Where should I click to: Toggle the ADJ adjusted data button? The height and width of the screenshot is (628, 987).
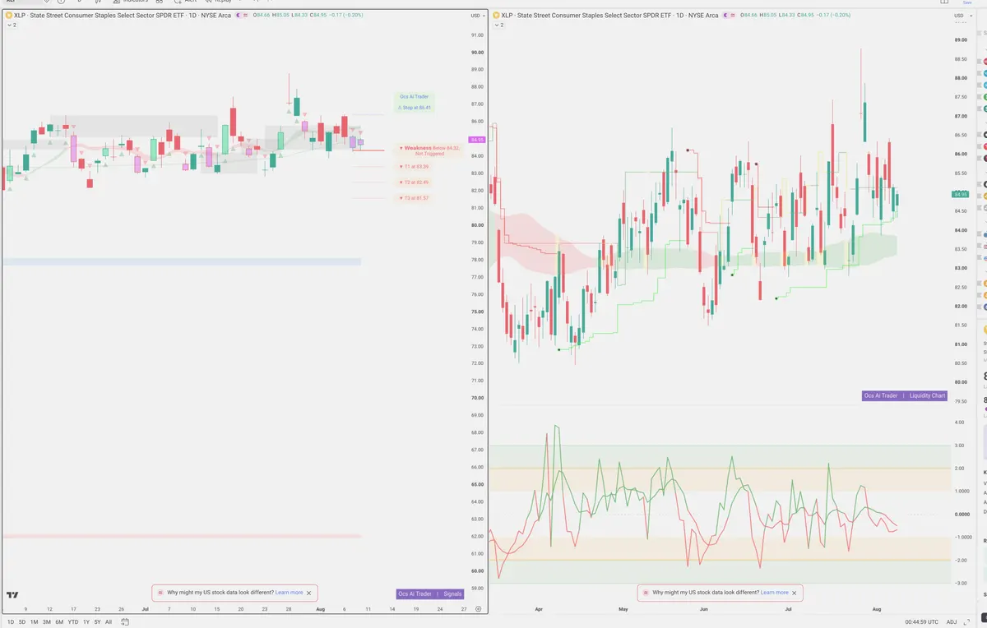click(x=952, y=622)
